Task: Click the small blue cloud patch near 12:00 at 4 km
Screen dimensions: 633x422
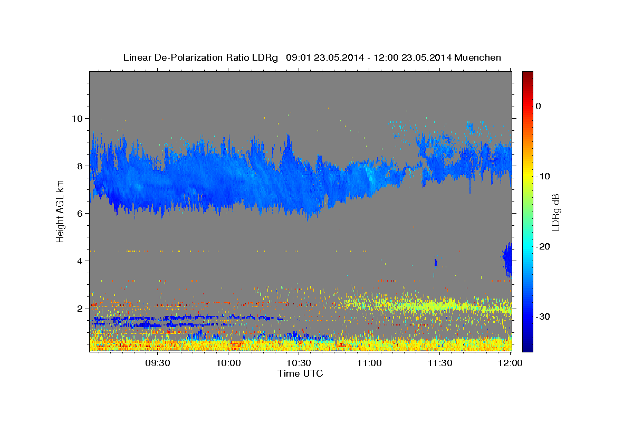Action: (x=507, y=259)
